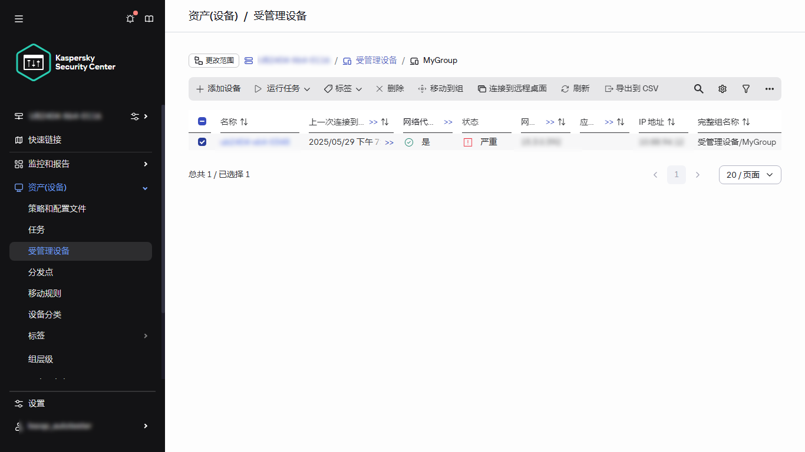
Task: Open the 20 / 页面 page size dropdown
Action: (750, 175)
